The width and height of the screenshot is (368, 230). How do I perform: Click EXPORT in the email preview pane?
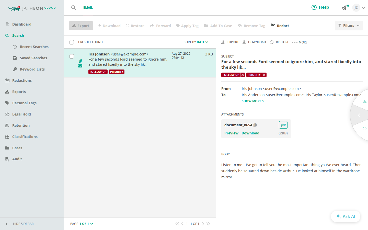click(230, 42)
